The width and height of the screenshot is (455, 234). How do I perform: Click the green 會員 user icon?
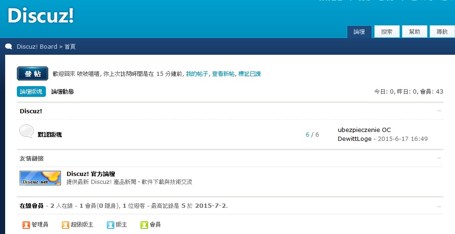[144, 225]
